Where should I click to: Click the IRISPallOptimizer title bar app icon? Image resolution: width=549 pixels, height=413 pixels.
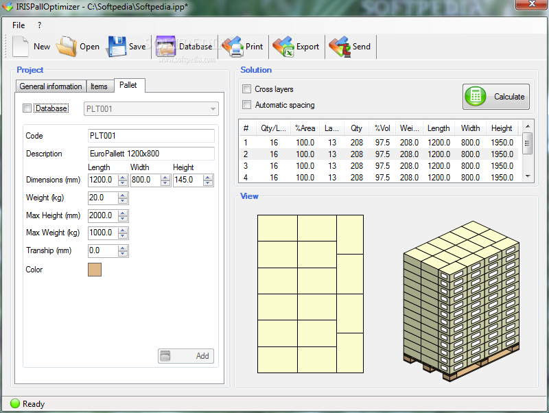pyautogui.click(x=8, y=6)
